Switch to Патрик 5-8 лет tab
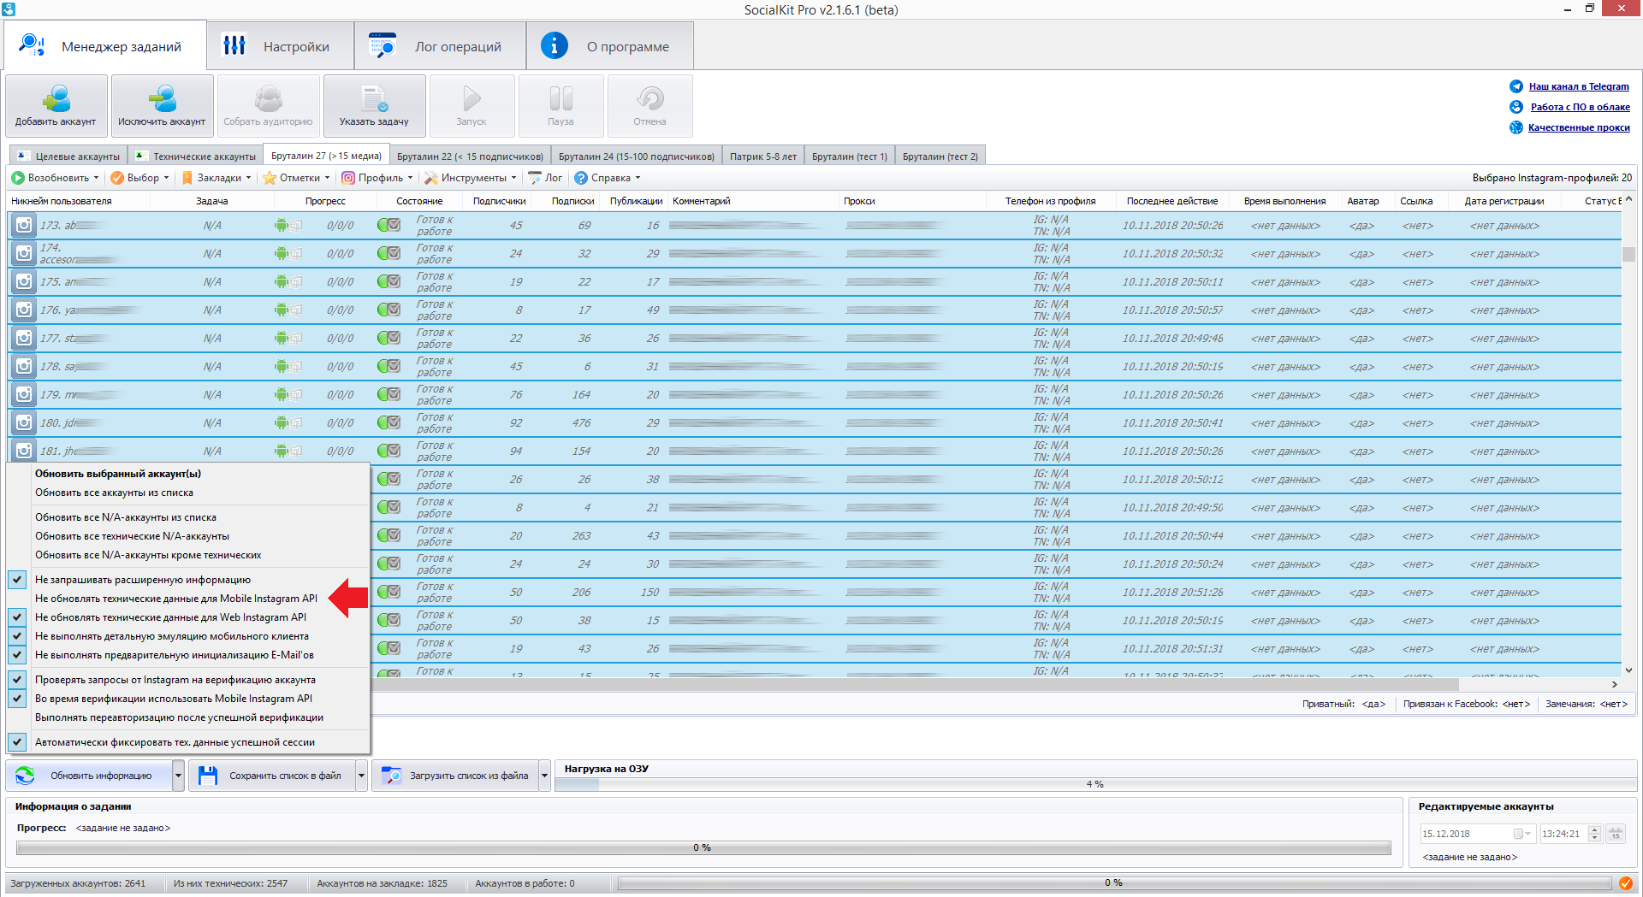1643x897 pixels. [762, 156]
